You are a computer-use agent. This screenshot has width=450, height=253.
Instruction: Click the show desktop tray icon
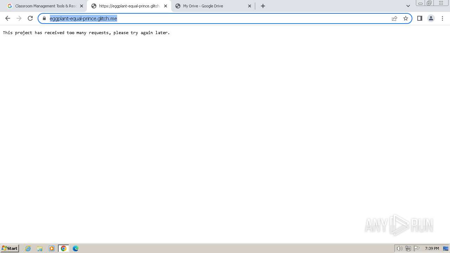tap(446, 248)
